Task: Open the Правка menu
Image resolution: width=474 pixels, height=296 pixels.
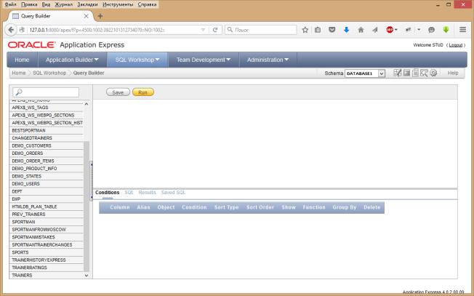Action: (29, 4)
